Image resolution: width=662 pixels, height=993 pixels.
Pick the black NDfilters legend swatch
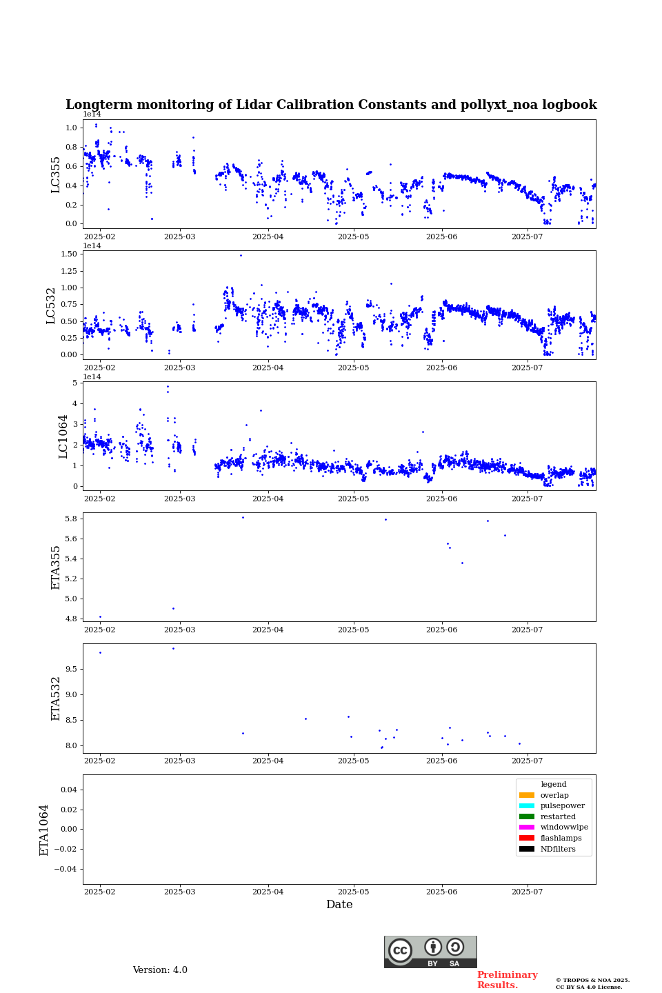[527, 849]
